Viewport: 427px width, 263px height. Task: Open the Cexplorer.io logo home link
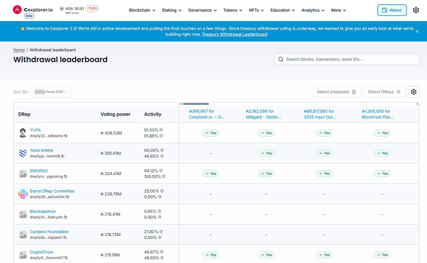[x=33, y=10]
